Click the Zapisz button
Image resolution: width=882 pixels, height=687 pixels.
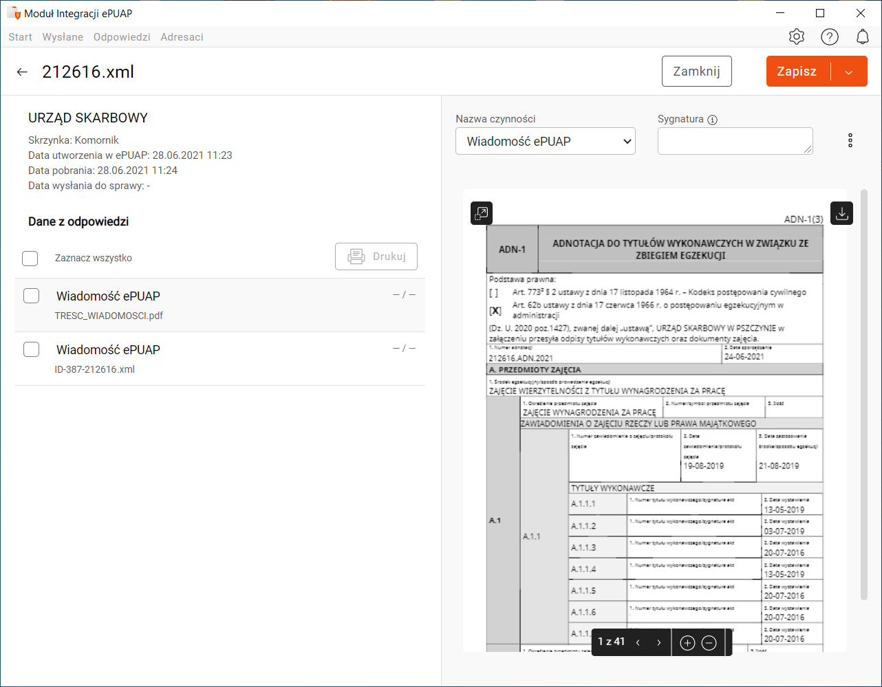(x=798, y=72)
